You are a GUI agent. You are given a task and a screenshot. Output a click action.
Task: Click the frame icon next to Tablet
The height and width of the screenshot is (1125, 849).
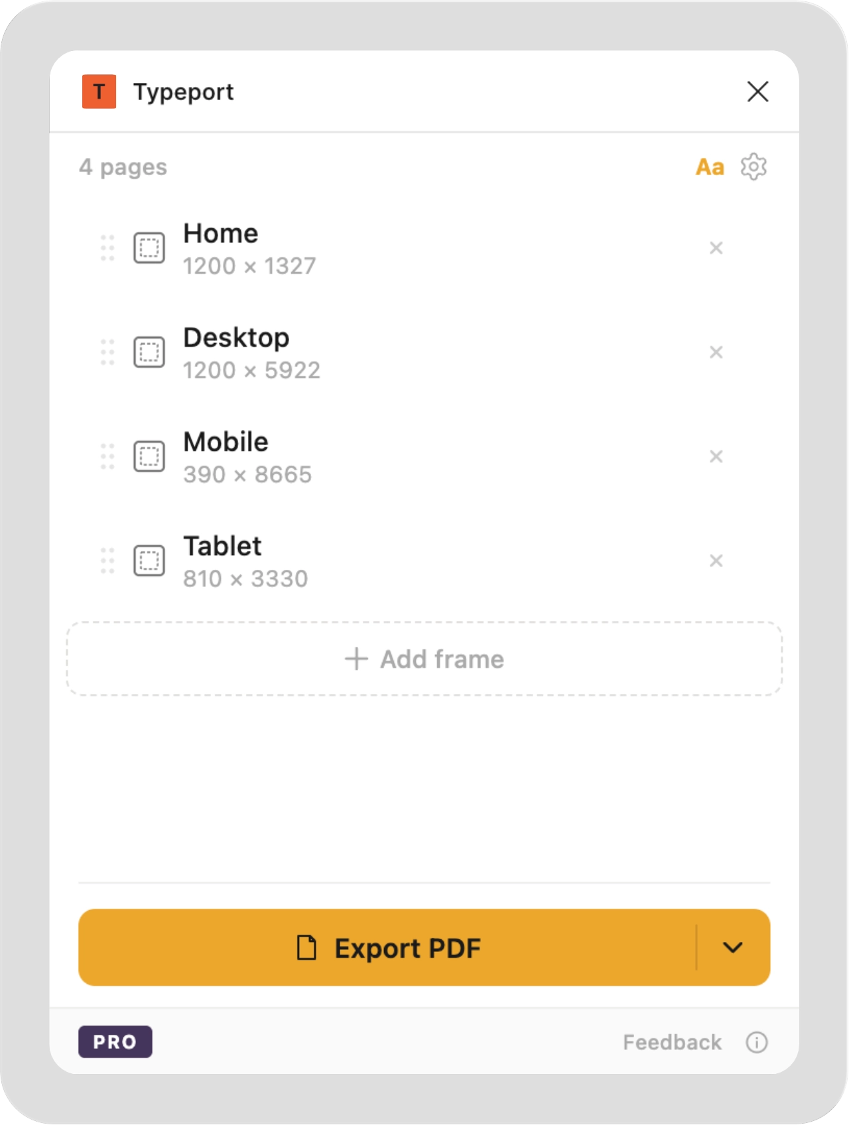150,561
